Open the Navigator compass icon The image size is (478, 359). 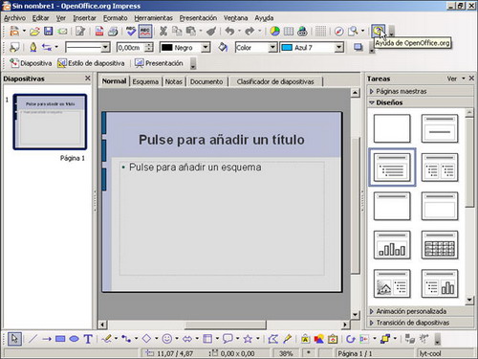click(x=339, y=31)
